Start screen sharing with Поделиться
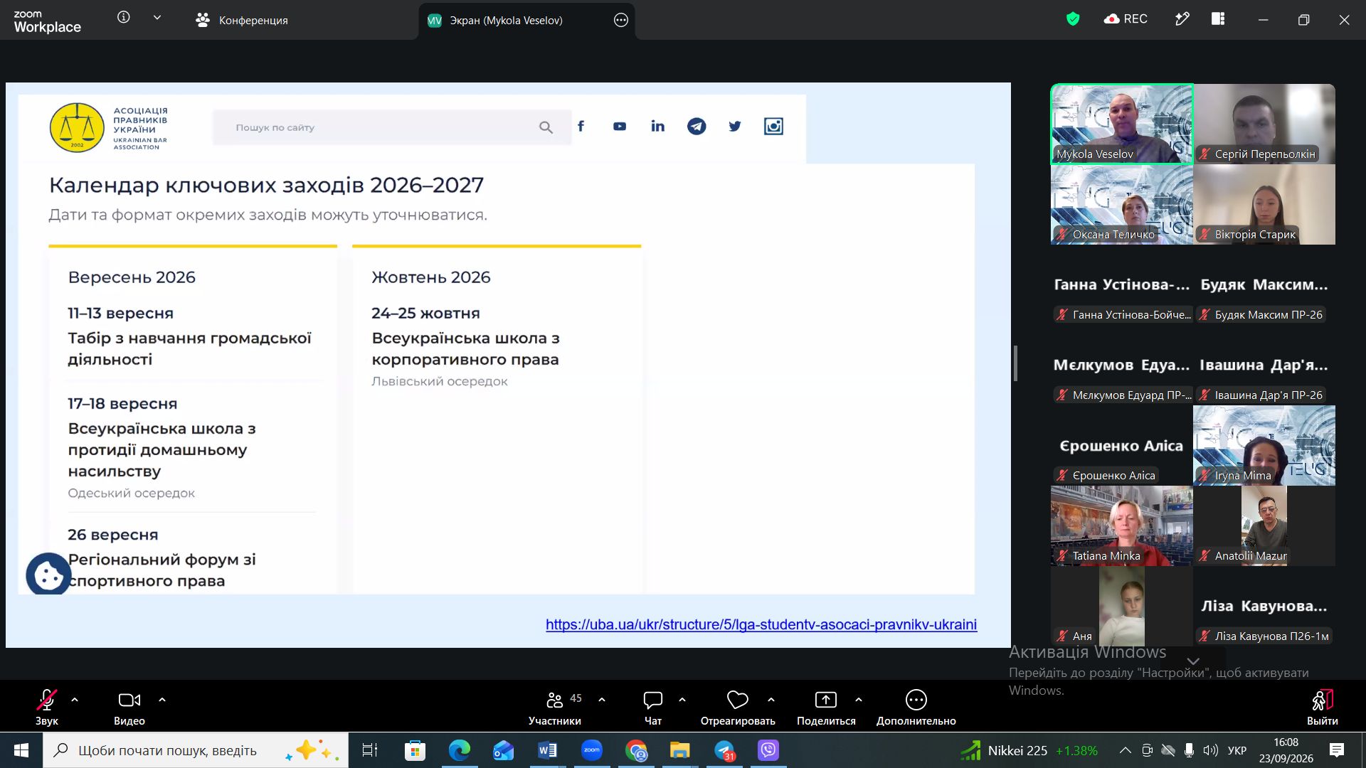 tap(826, 707)
